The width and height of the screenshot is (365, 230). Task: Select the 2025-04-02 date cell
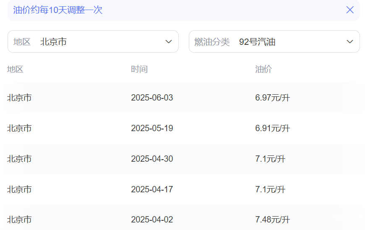pyautogui.click(x=152, y=220)
